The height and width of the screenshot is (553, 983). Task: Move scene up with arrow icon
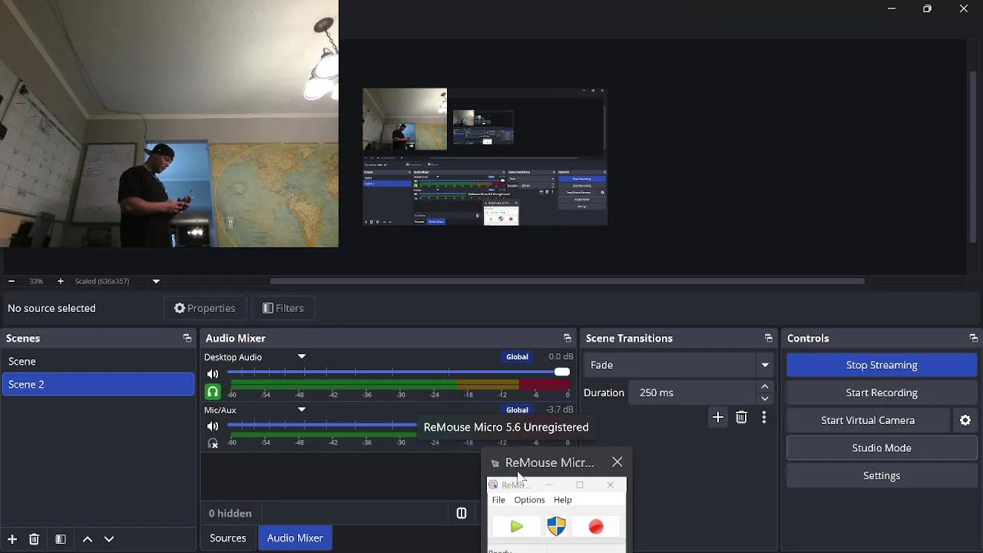[x=88, y=539]
